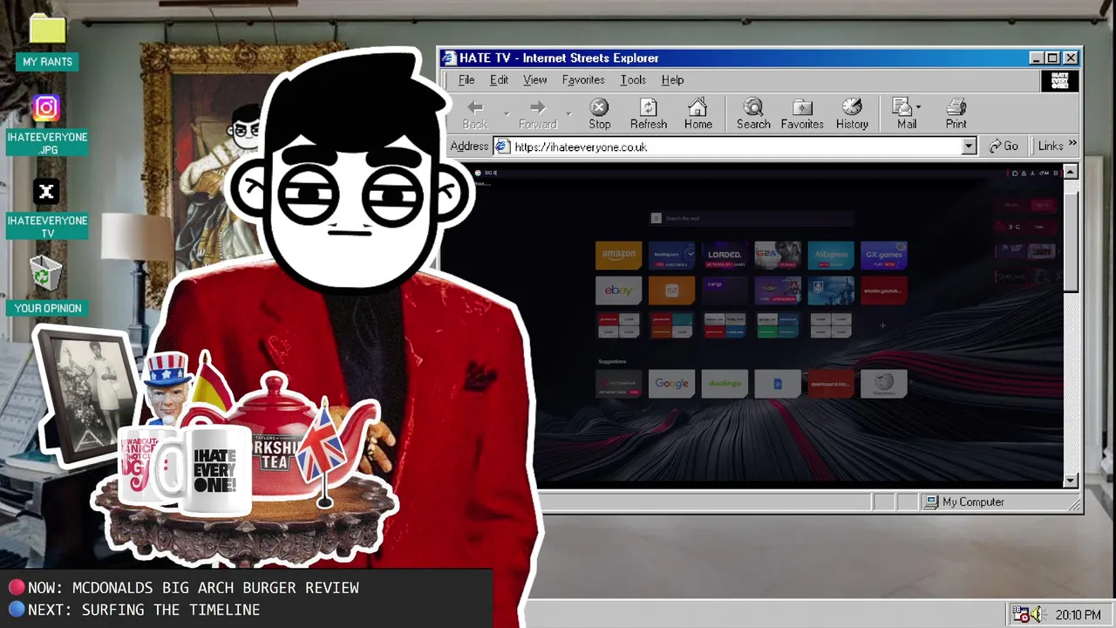The width and height of the screenshot is (1116, 628).
Task: Click the address bar URL field
Action: pyautogui.click(x=735, y=147)
